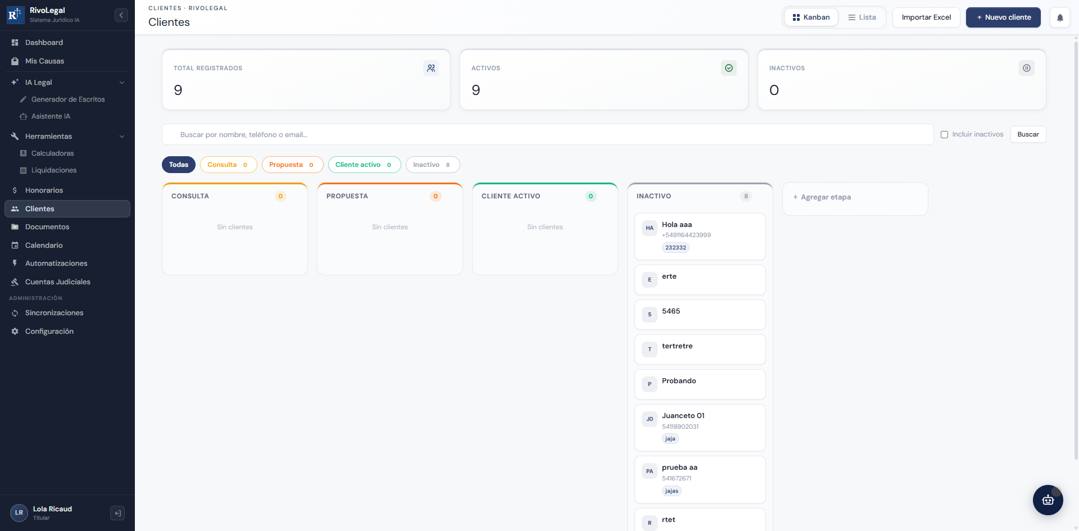Image resolution: width=1079 pixels, height=531 pixels.
Task: Collapse the IA Legal section chevron
Action: [x=122, y=83]
